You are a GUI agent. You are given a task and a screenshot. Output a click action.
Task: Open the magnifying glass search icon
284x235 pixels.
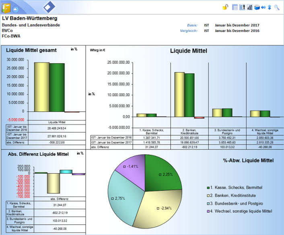pos(276,7)
